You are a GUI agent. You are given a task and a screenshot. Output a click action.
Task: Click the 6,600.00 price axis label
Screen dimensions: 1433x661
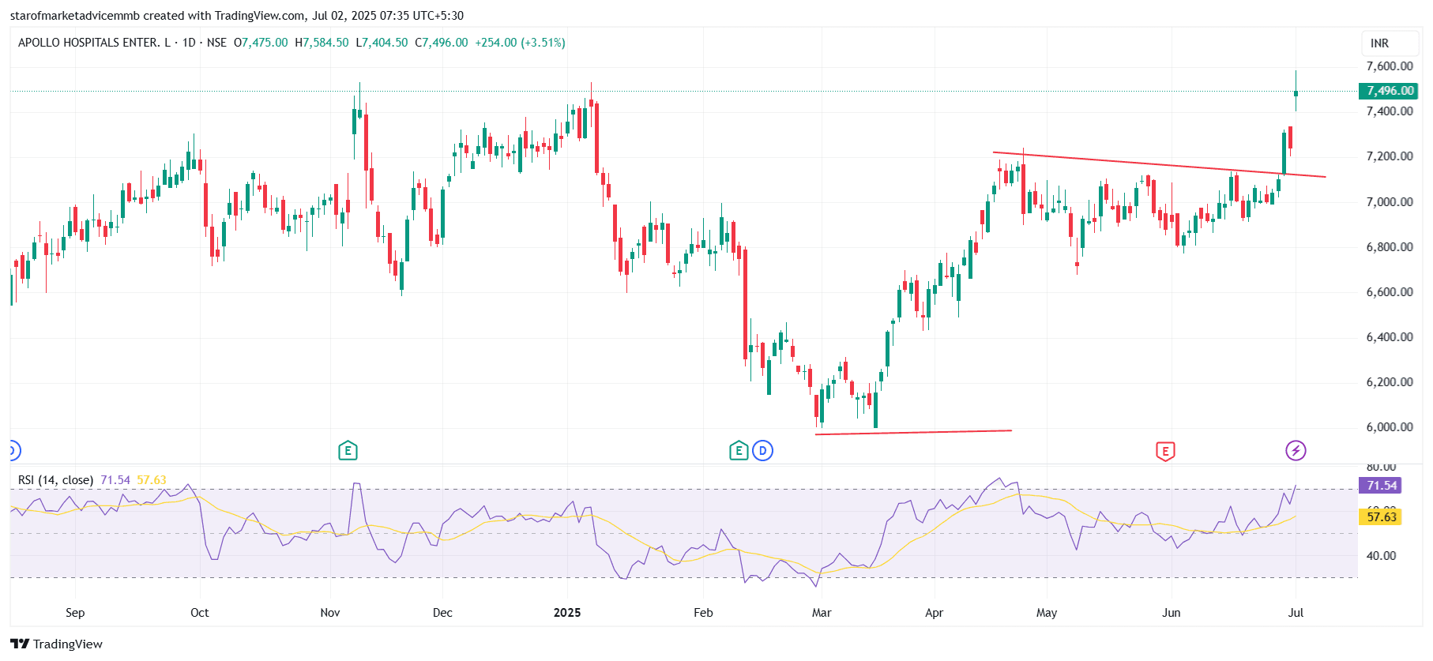coord(1390,292)
